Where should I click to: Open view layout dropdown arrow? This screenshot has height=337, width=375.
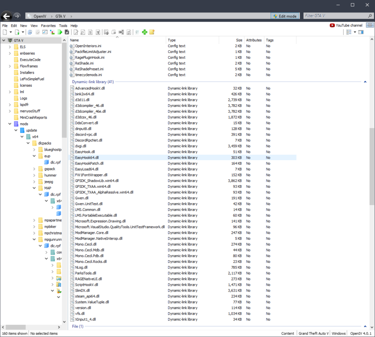(x=355, y=32)
